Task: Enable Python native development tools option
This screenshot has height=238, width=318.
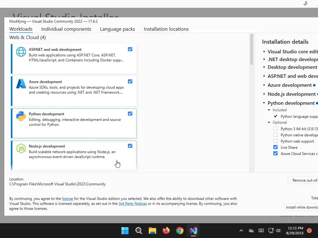Action: (275, 135)
